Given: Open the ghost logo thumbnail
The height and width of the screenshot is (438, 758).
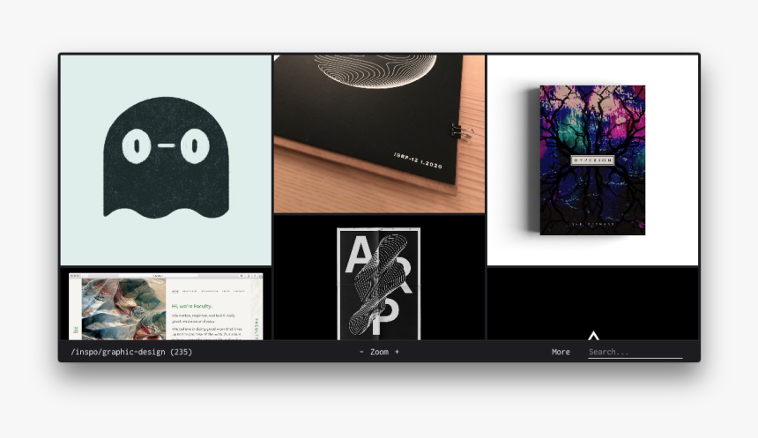Looking at the screenshot, I should [x=166, y=160].
